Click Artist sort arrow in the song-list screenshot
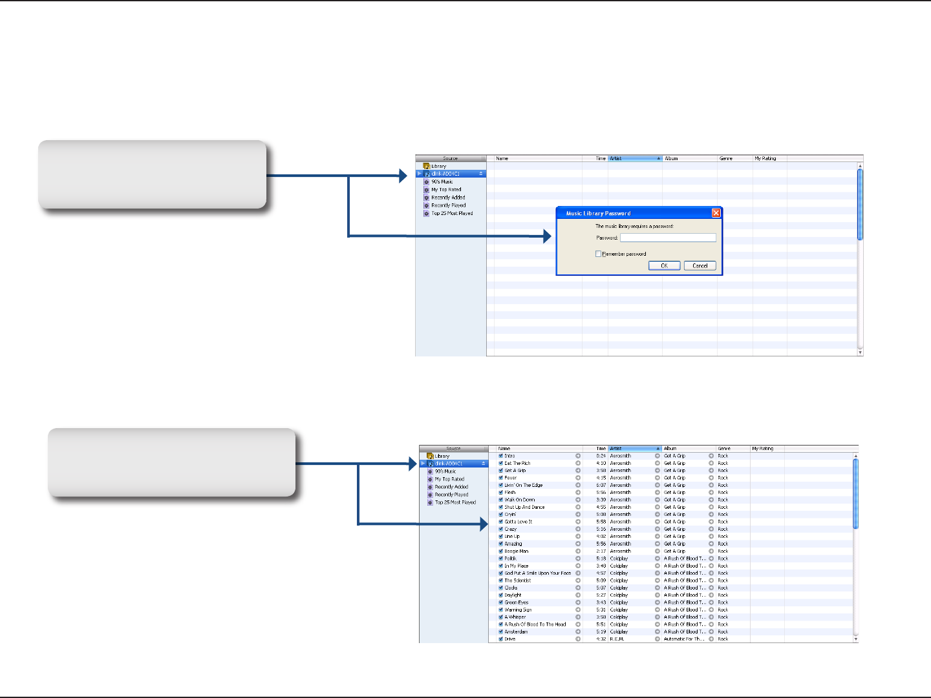The height and width of the screenshot is (698, 931). tap(658, 448)
